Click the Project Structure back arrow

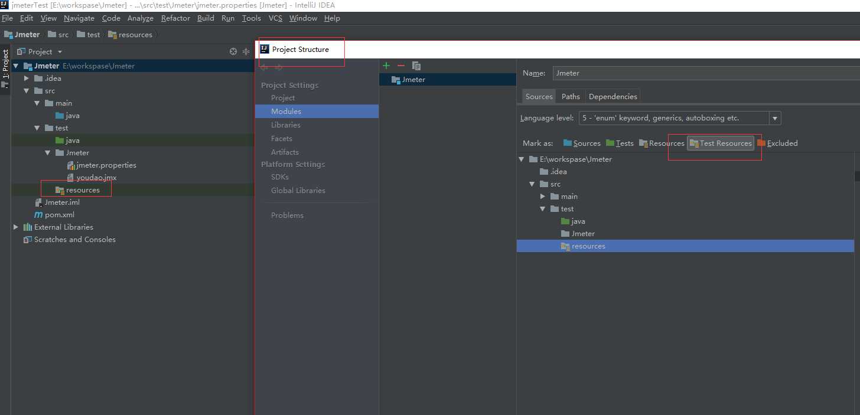pos(264,66)
